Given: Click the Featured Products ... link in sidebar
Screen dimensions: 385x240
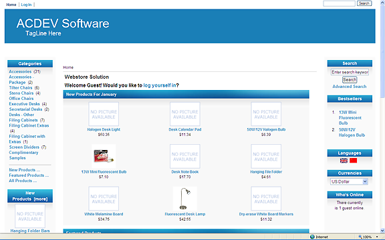Looking at the screenshot, I should [29, 175].
